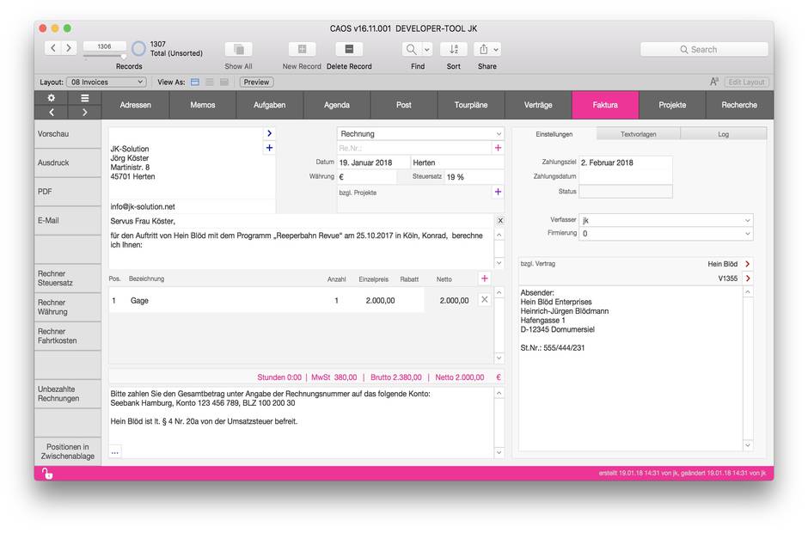The height and width of the screenshot is (533, 808).
Task: Click the PDF sidebar button
Action: [x=68, y=192]
